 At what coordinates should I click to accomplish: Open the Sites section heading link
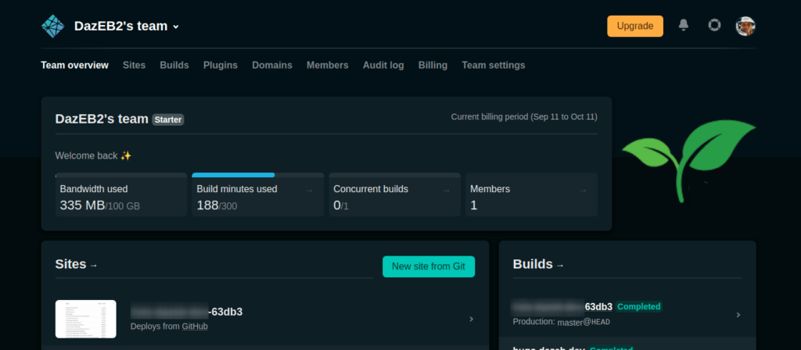coord(76,264)
